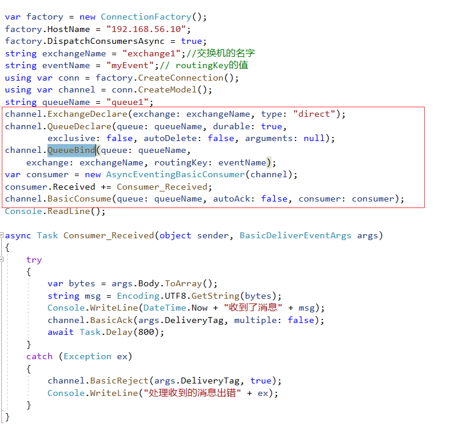
Task: Click the highlighted QueueBind method
Action: pyautogui.click(x=71, y=150)
